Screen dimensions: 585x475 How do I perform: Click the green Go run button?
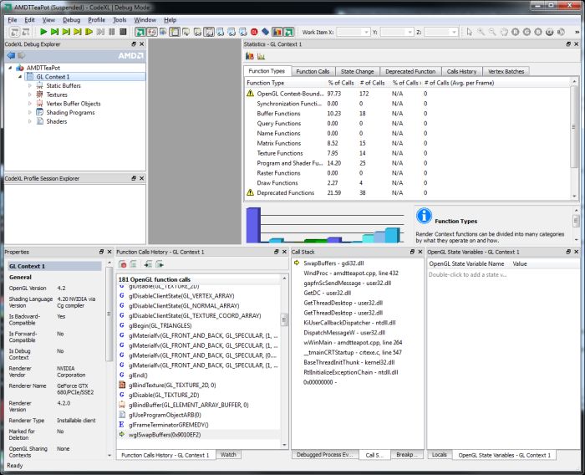(43, 32)
